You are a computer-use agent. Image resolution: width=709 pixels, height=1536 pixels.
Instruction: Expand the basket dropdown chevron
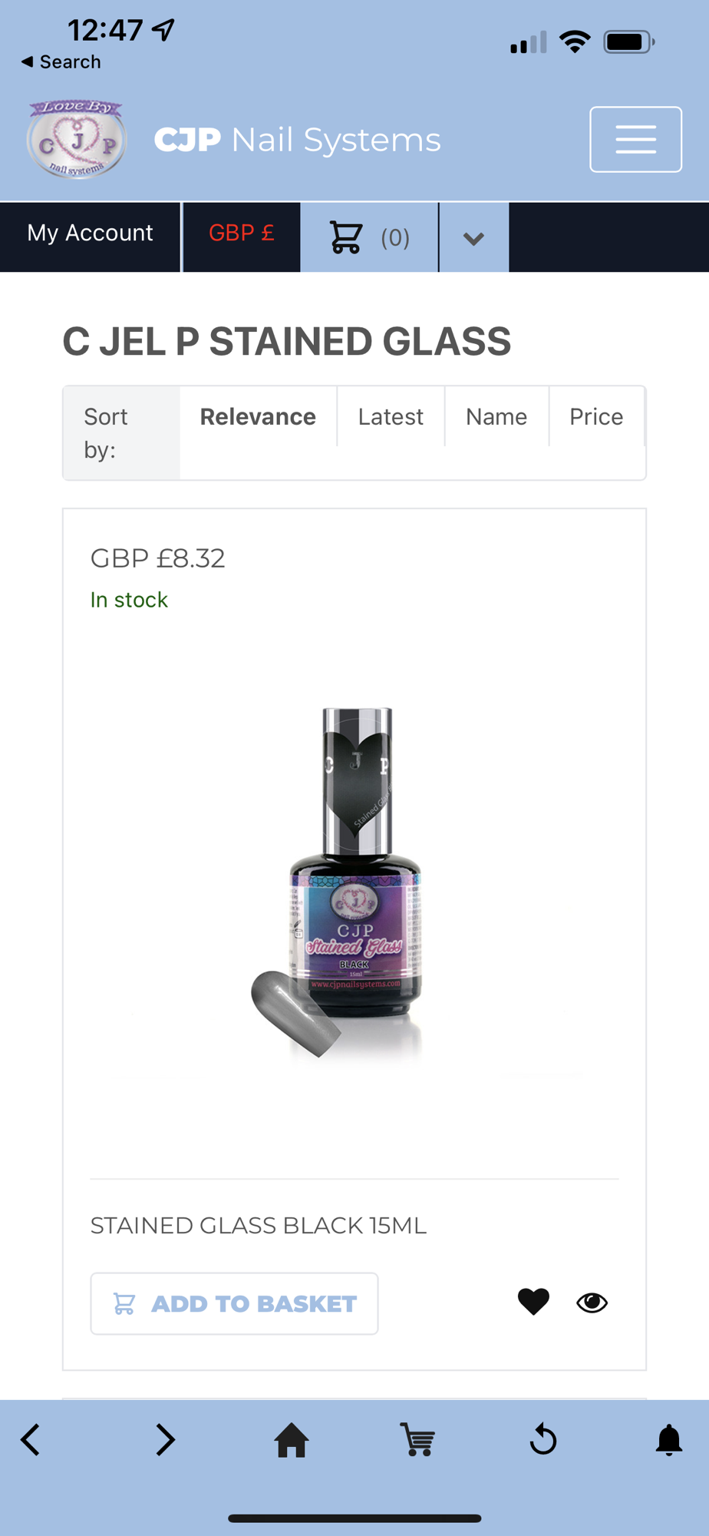(x=474, y=237)
